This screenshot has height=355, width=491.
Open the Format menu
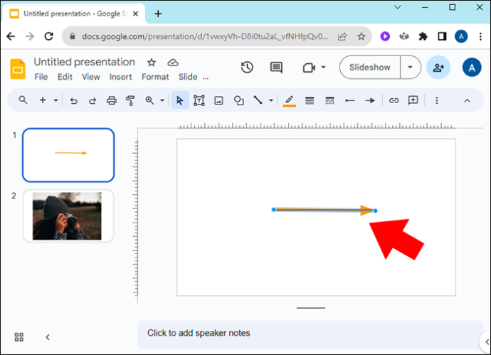coord(155,77)
